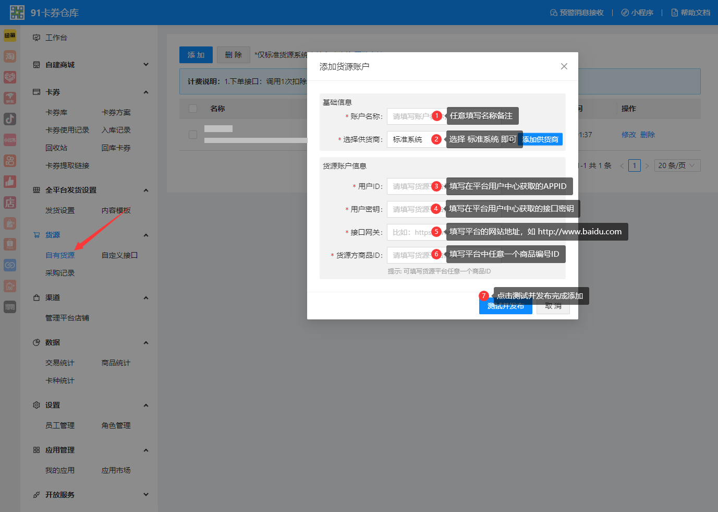Select the 淘宝 platform icon in the left rail

click(10, 56)
